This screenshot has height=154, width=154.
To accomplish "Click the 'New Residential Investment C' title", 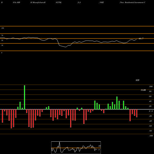I will tap(132, 2).
